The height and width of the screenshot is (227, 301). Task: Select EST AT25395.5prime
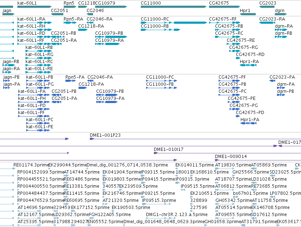(x=35, y=222)
